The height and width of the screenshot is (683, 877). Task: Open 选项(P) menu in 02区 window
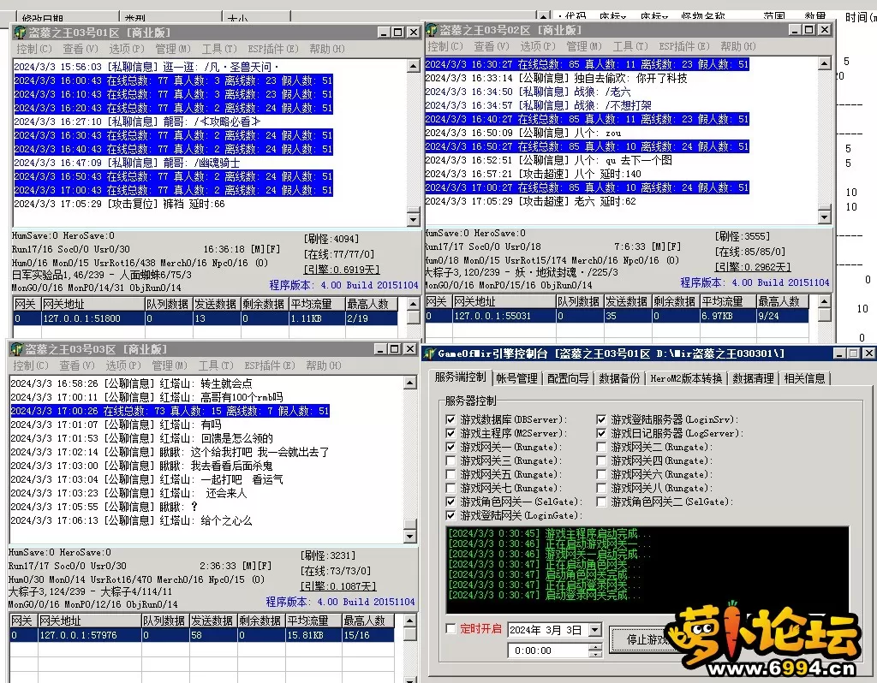click(x=538, y=46)
